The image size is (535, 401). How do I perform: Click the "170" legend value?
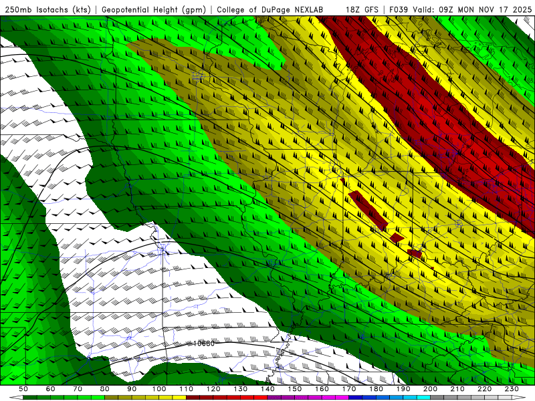coord(349,389)
